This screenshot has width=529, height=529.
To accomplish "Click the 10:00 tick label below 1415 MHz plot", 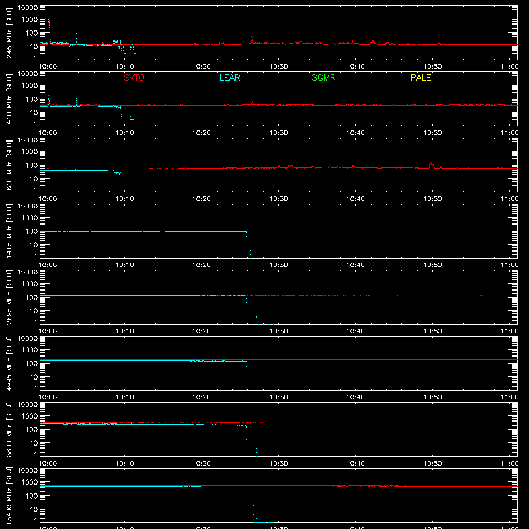I will pos(48,265).
